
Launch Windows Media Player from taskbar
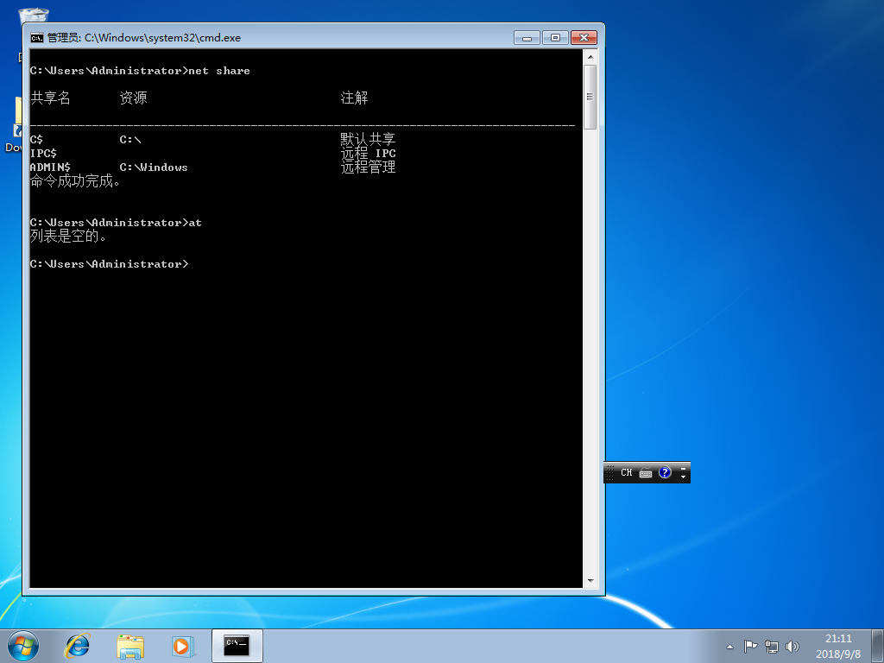pyautogui.click(x=182, y=645)
